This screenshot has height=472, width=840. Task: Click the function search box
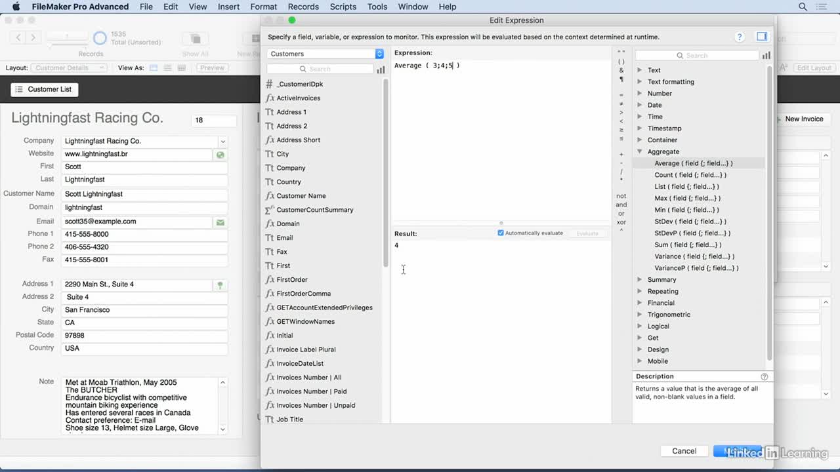pos(696,56)
